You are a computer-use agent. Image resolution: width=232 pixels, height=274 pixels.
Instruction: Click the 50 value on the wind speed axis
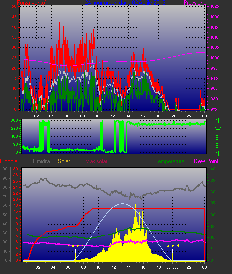14,6
